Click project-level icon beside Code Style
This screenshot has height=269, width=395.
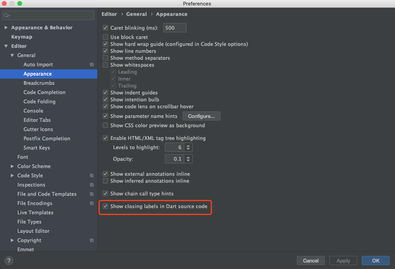pos(92,175)
